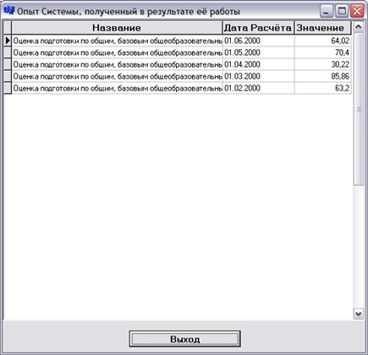Click the row selector of 01.03.2000 row

coord(8,76)
